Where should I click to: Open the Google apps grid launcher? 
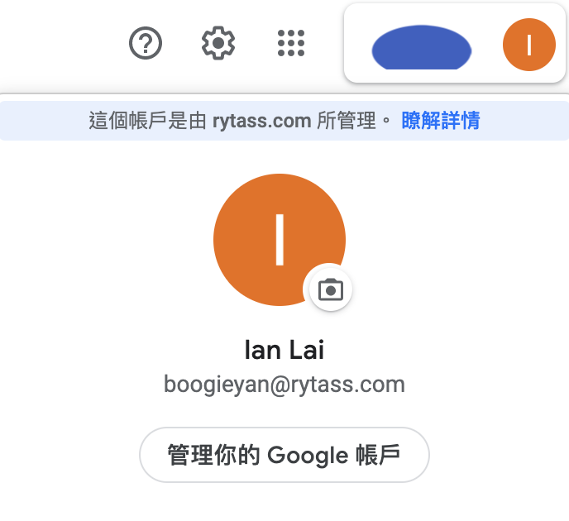(x=291, y=43)
